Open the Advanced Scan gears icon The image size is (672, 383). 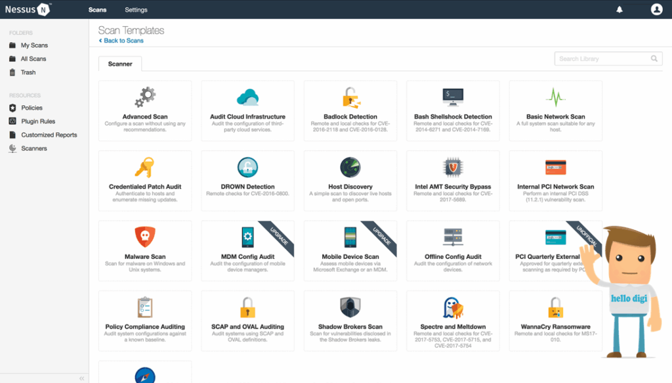pos(145,97)
